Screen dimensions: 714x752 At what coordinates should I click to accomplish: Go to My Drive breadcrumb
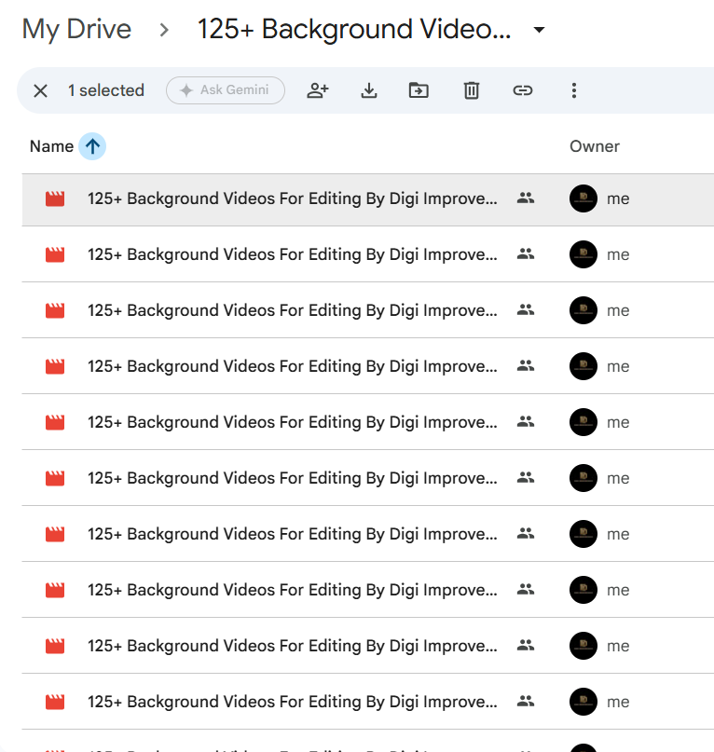click(76, 29)
